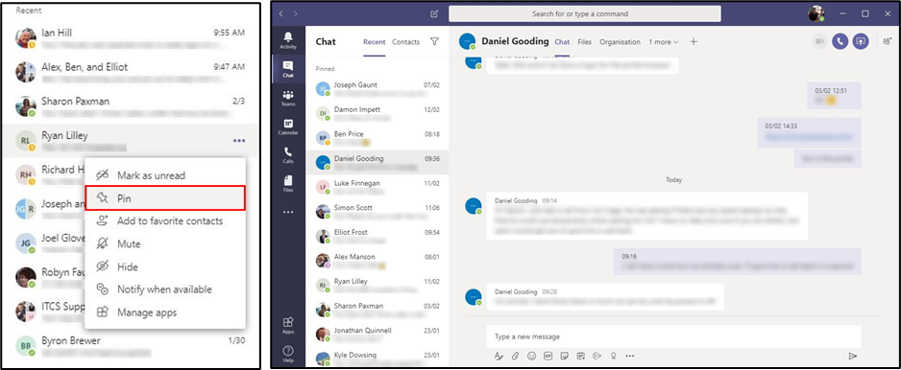
Task: Open more apps ellipsis in sidebar
Action: click(x=288, y=212)
